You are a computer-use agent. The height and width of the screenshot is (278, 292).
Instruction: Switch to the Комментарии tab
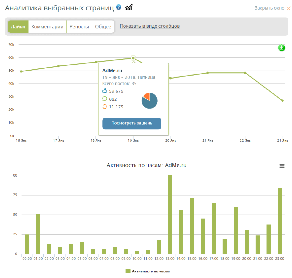(x=47, y=26)
